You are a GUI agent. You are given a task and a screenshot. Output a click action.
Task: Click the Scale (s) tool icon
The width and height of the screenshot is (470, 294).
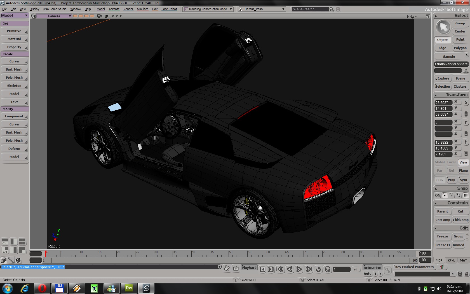point(466,102)
